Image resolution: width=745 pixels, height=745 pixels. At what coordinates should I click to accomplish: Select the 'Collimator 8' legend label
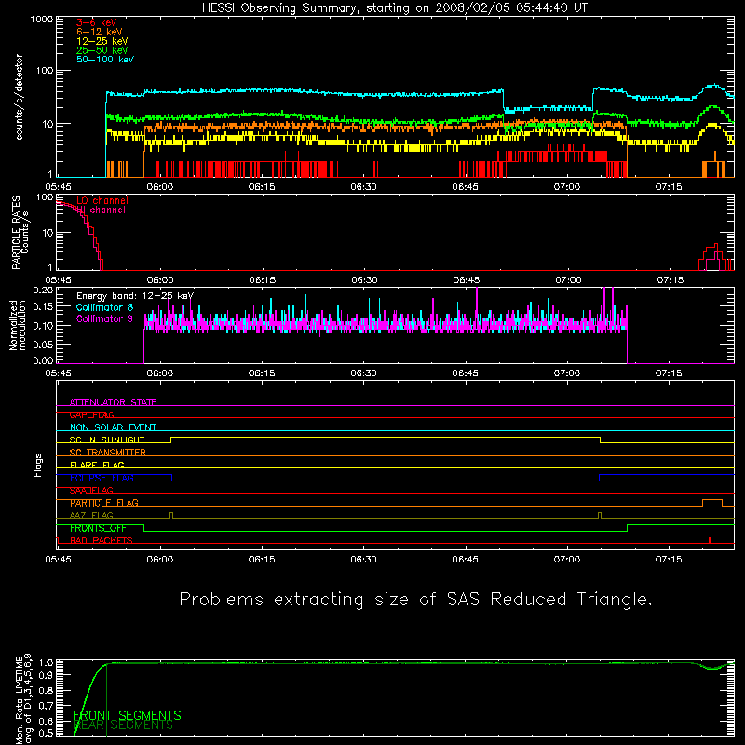pos(104,307)
